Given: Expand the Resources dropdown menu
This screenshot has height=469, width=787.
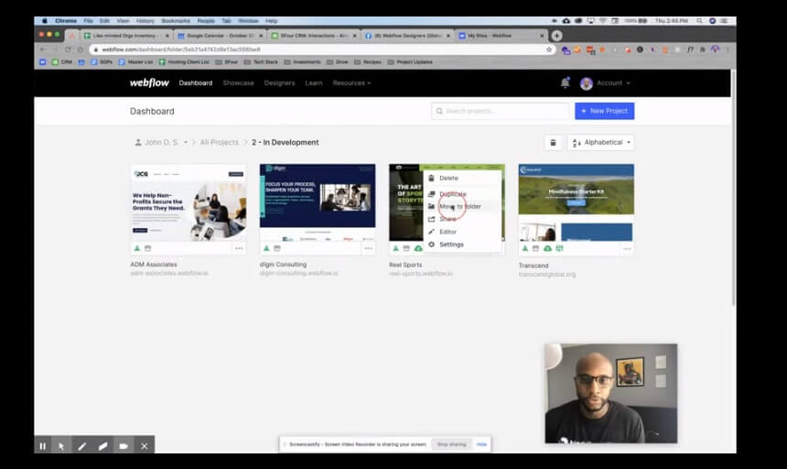Looking at the screenshot, I should [x=351, y=82].
